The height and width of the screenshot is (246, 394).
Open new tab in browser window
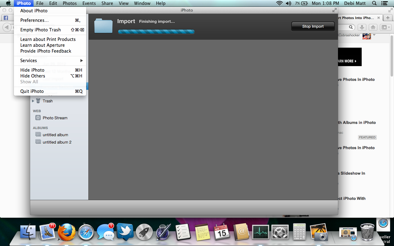coord(388,18)
